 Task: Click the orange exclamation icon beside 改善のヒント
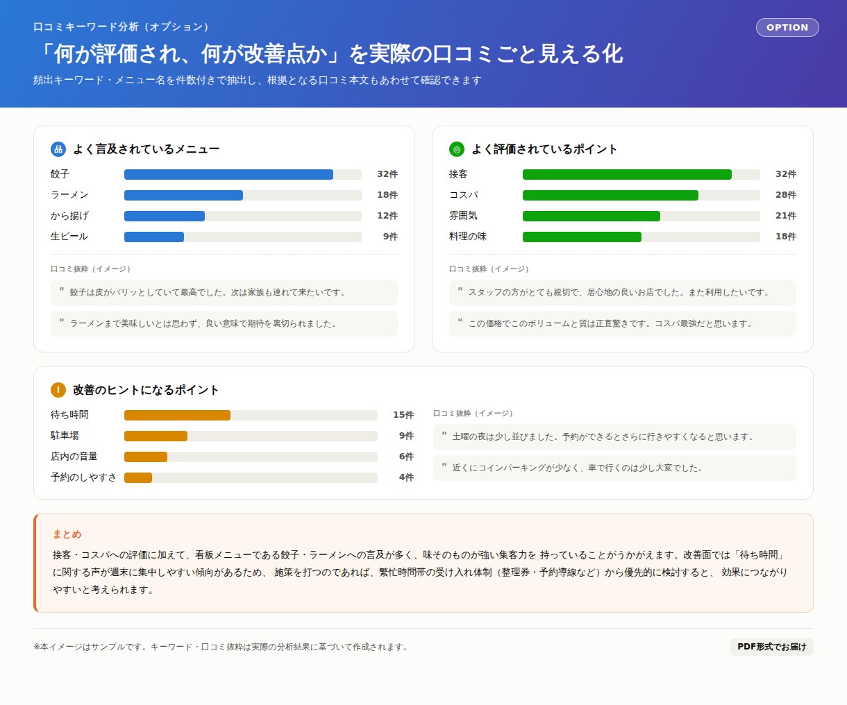pyautogui.click(x=58, y=390)
